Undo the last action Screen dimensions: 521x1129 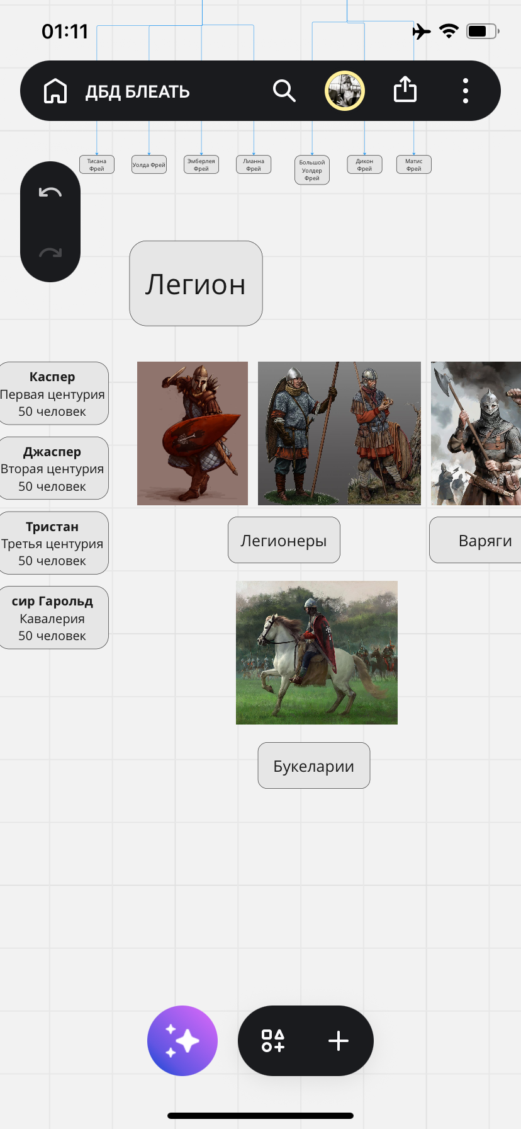50,193
